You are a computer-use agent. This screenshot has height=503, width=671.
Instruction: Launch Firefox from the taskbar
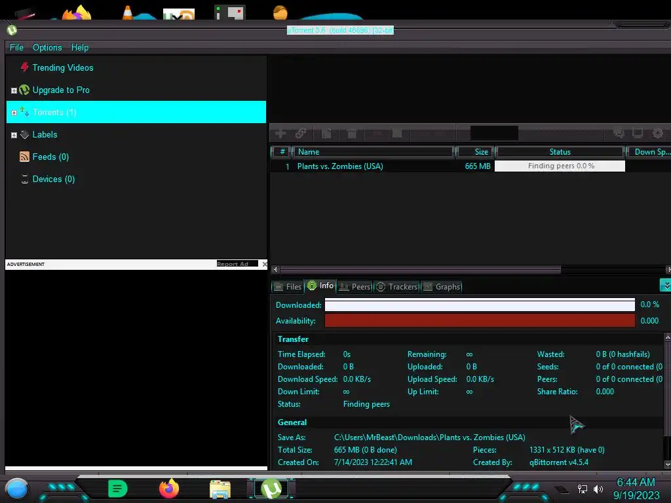click(169, 489)
